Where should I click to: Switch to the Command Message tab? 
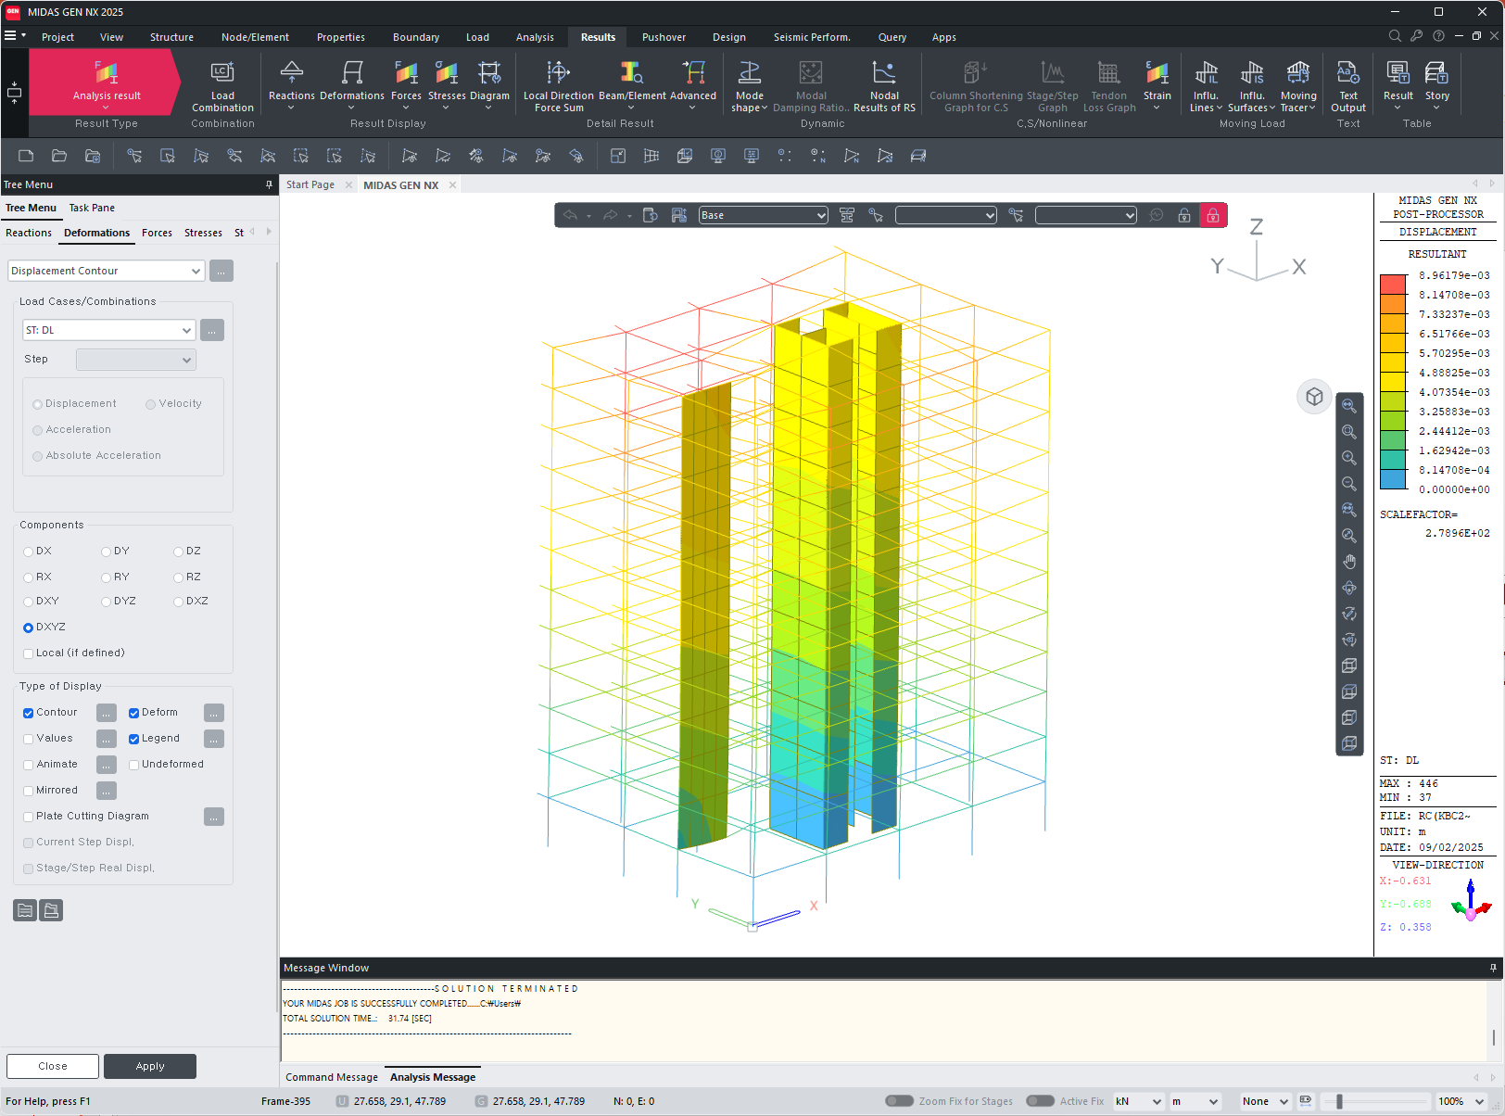(332, 1078)
